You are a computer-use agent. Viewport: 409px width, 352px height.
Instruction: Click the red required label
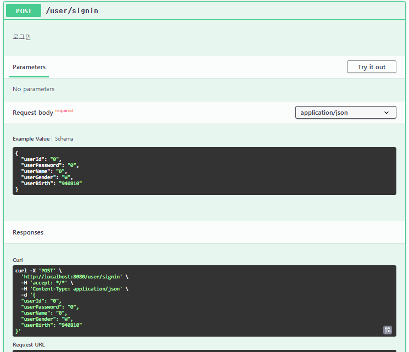click(64, 110)
